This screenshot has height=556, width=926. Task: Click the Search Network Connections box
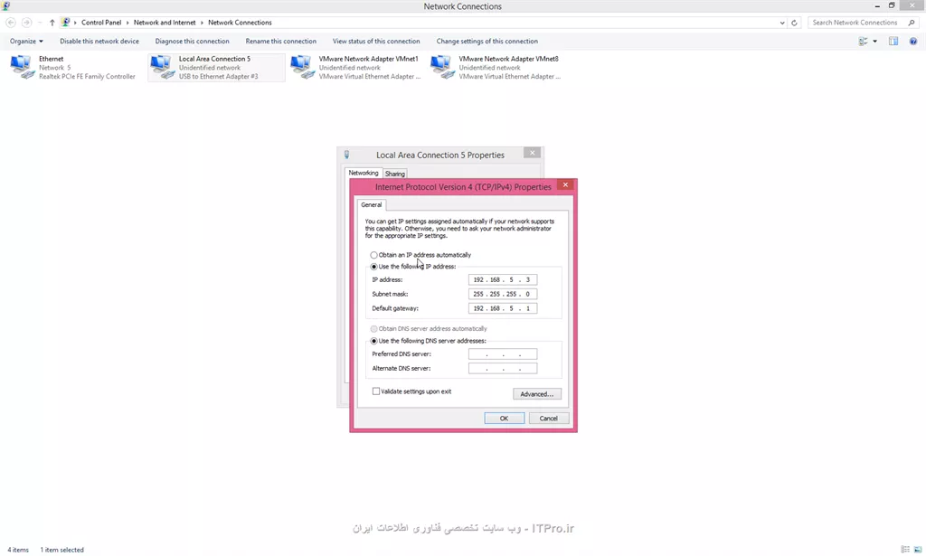[x=855, y=23]
